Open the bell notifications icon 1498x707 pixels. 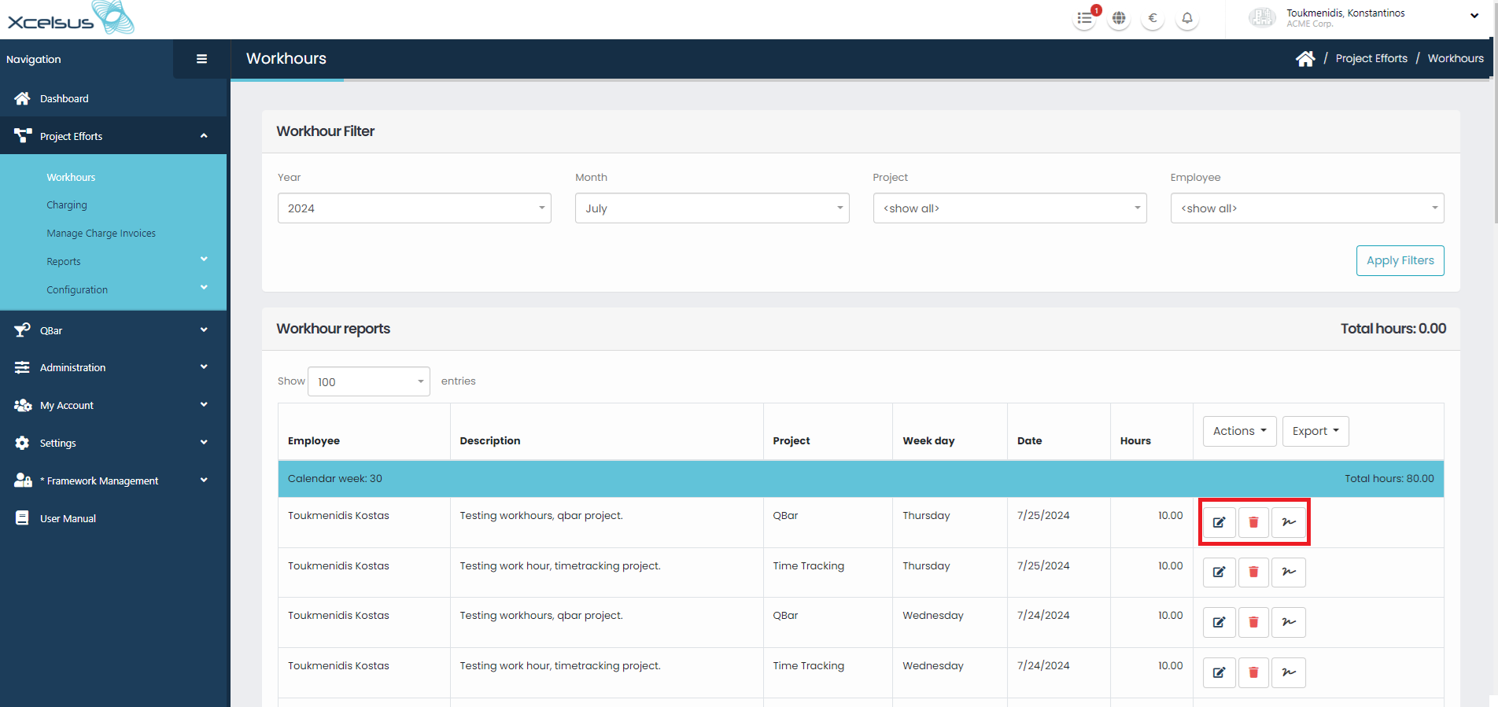click(x=1187, y=18)
